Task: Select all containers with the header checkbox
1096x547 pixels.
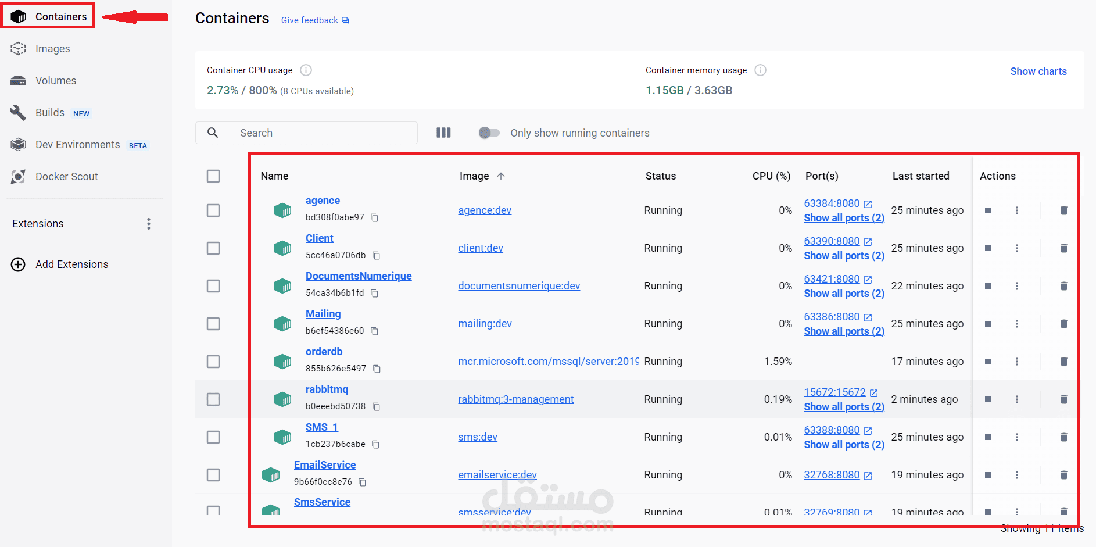Action: tap(213, 176)
